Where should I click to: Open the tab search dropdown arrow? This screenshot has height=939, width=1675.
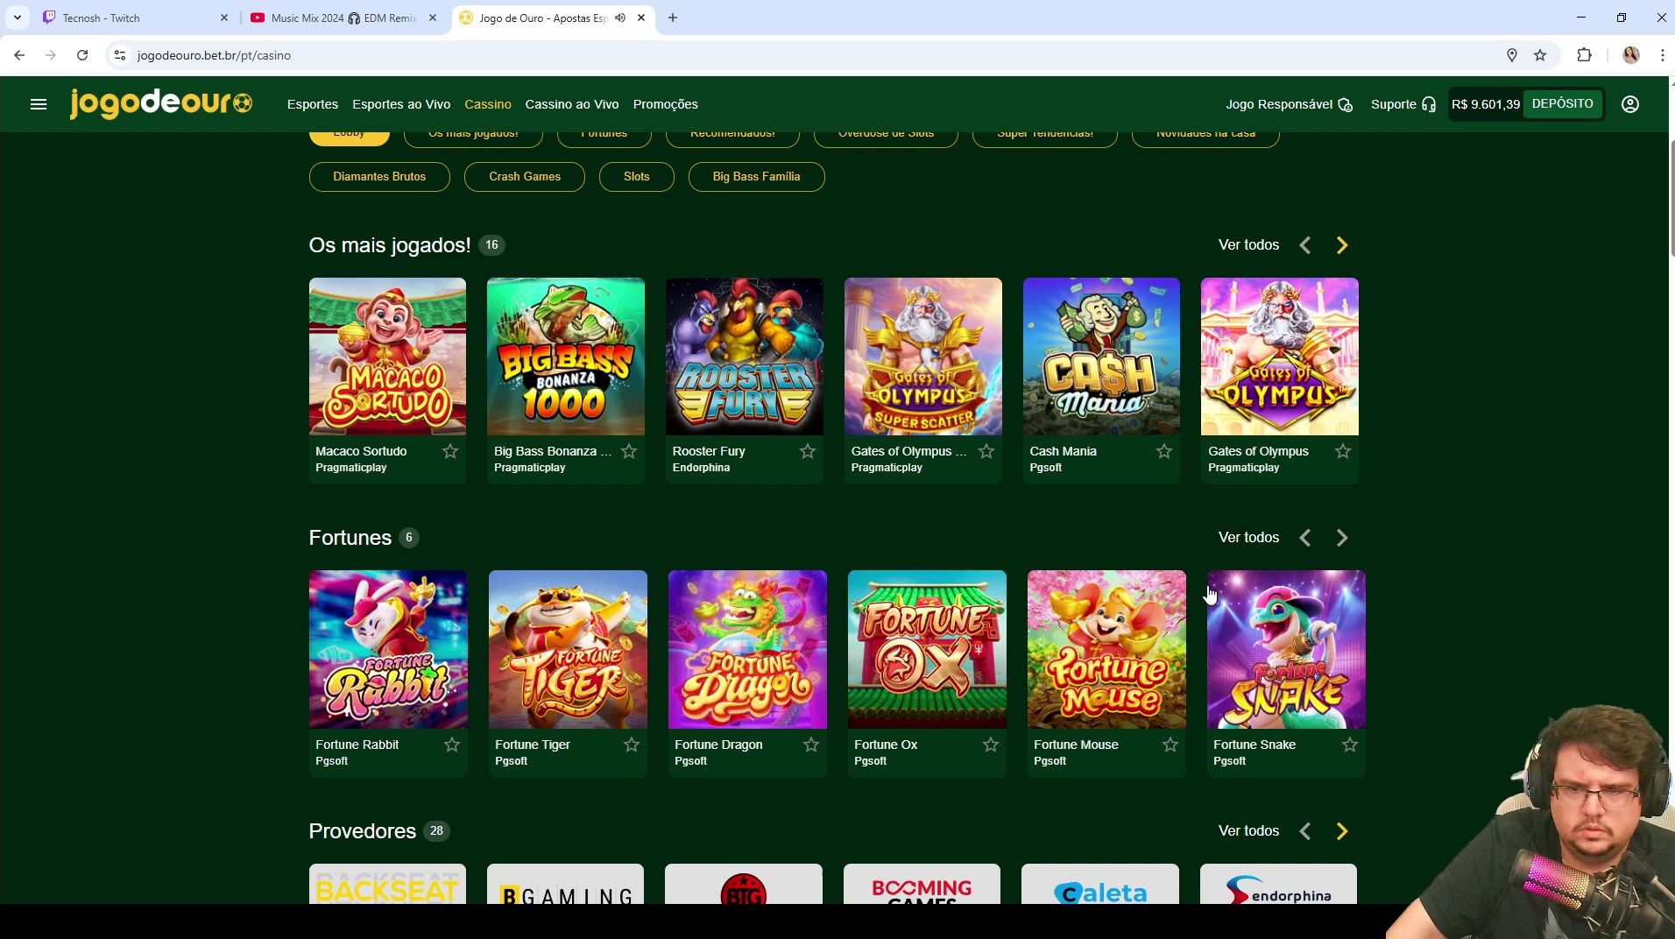[18, 18]
